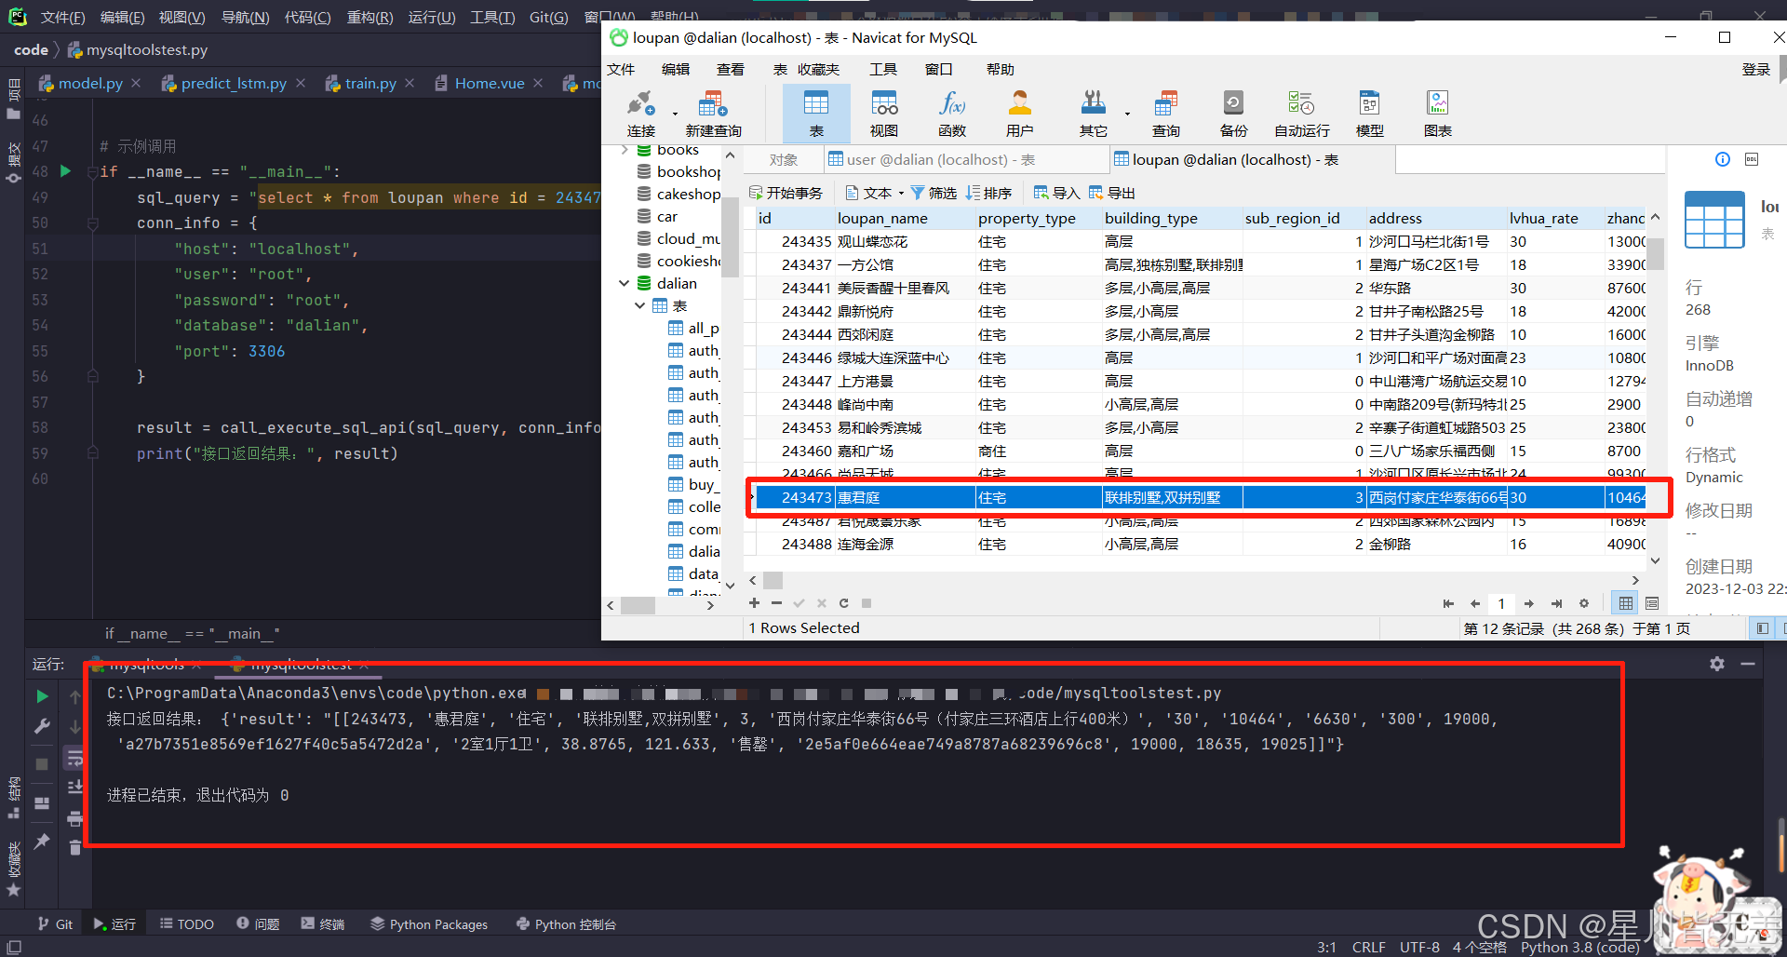Go to the first page of records
Viewport: 1787px width, 957px height.
point(1448,603)
